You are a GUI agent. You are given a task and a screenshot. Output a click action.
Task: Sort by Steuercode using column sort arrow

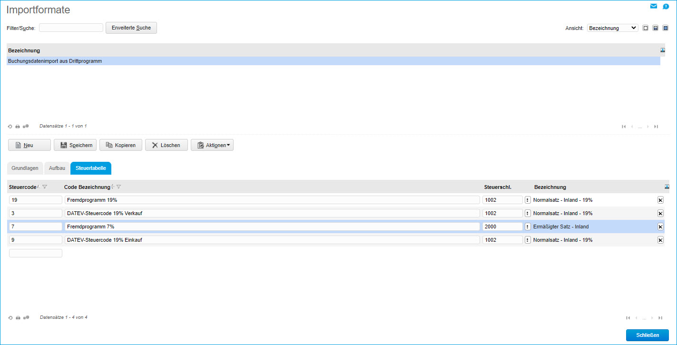pyautogui.click(x=38, y=187)
